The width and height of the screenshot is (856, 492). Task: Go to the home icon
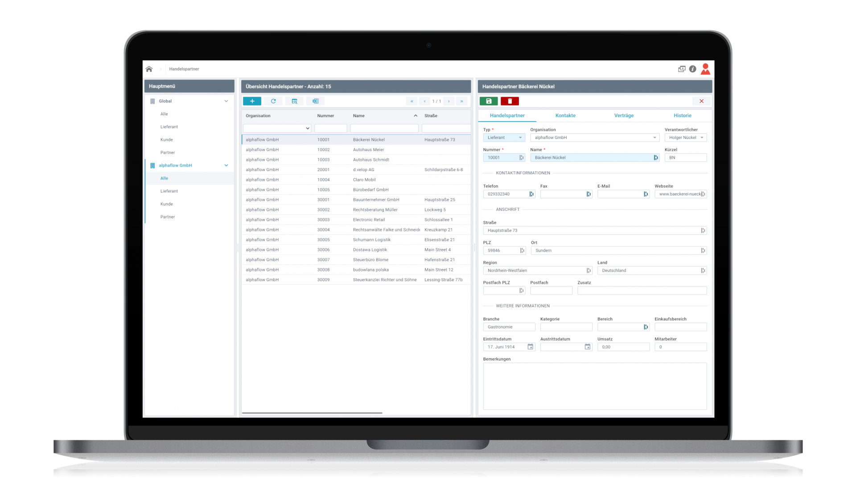pyautogui.click(x=149, y=69)
